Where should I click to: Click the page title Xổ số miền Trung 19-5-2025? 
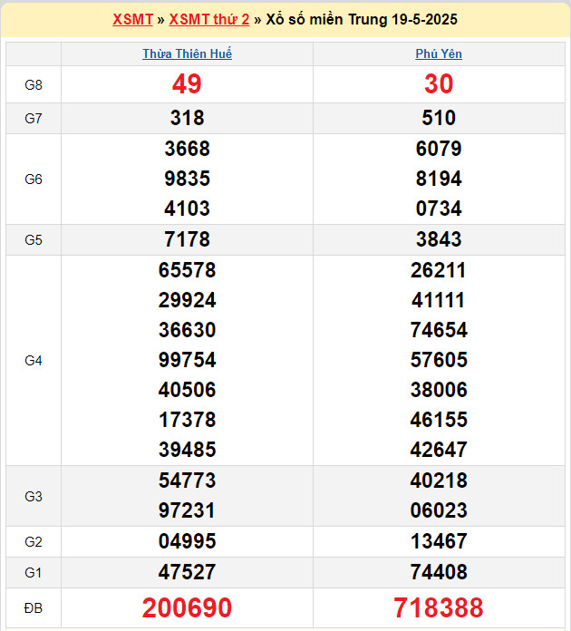click(362, 19)
